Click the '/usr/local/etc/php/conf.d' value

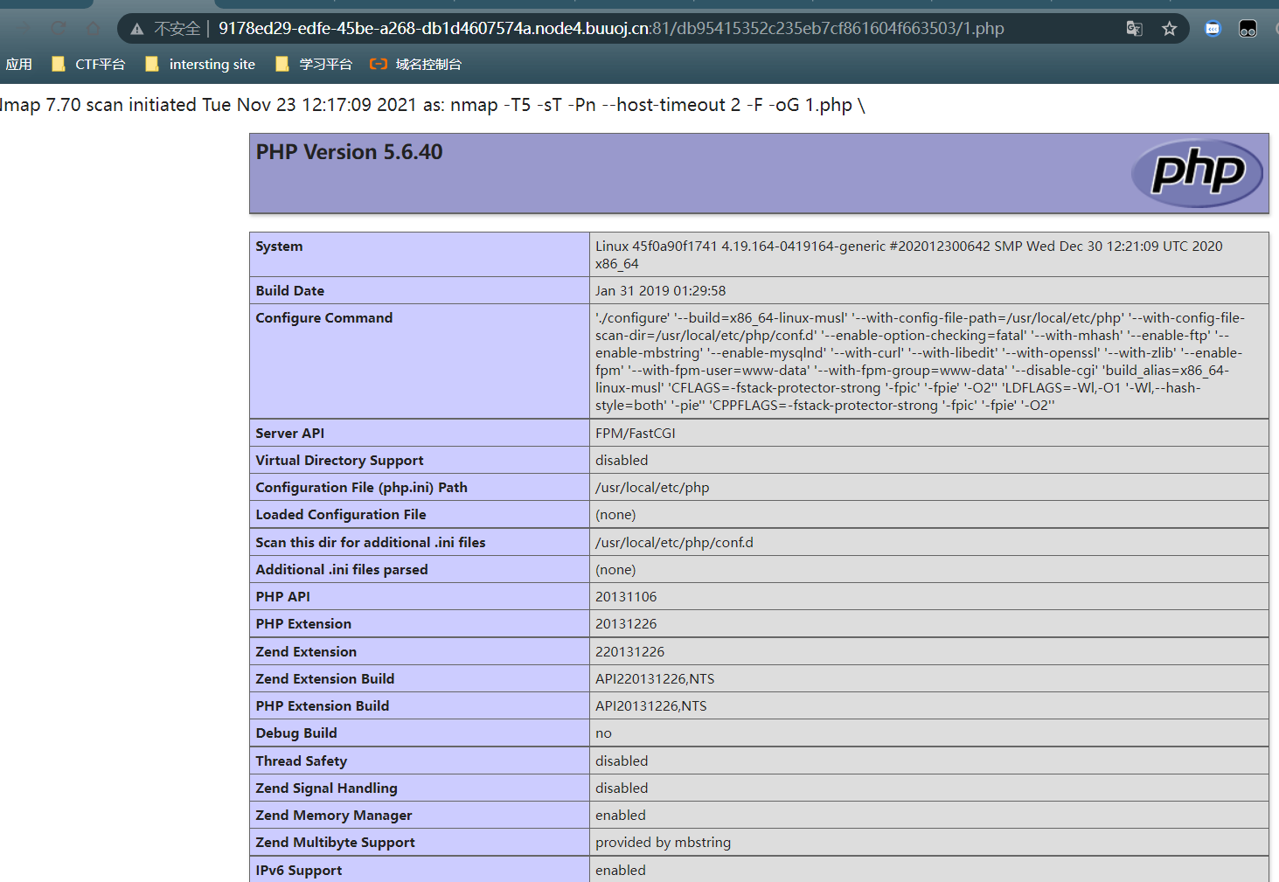[674, 543]
